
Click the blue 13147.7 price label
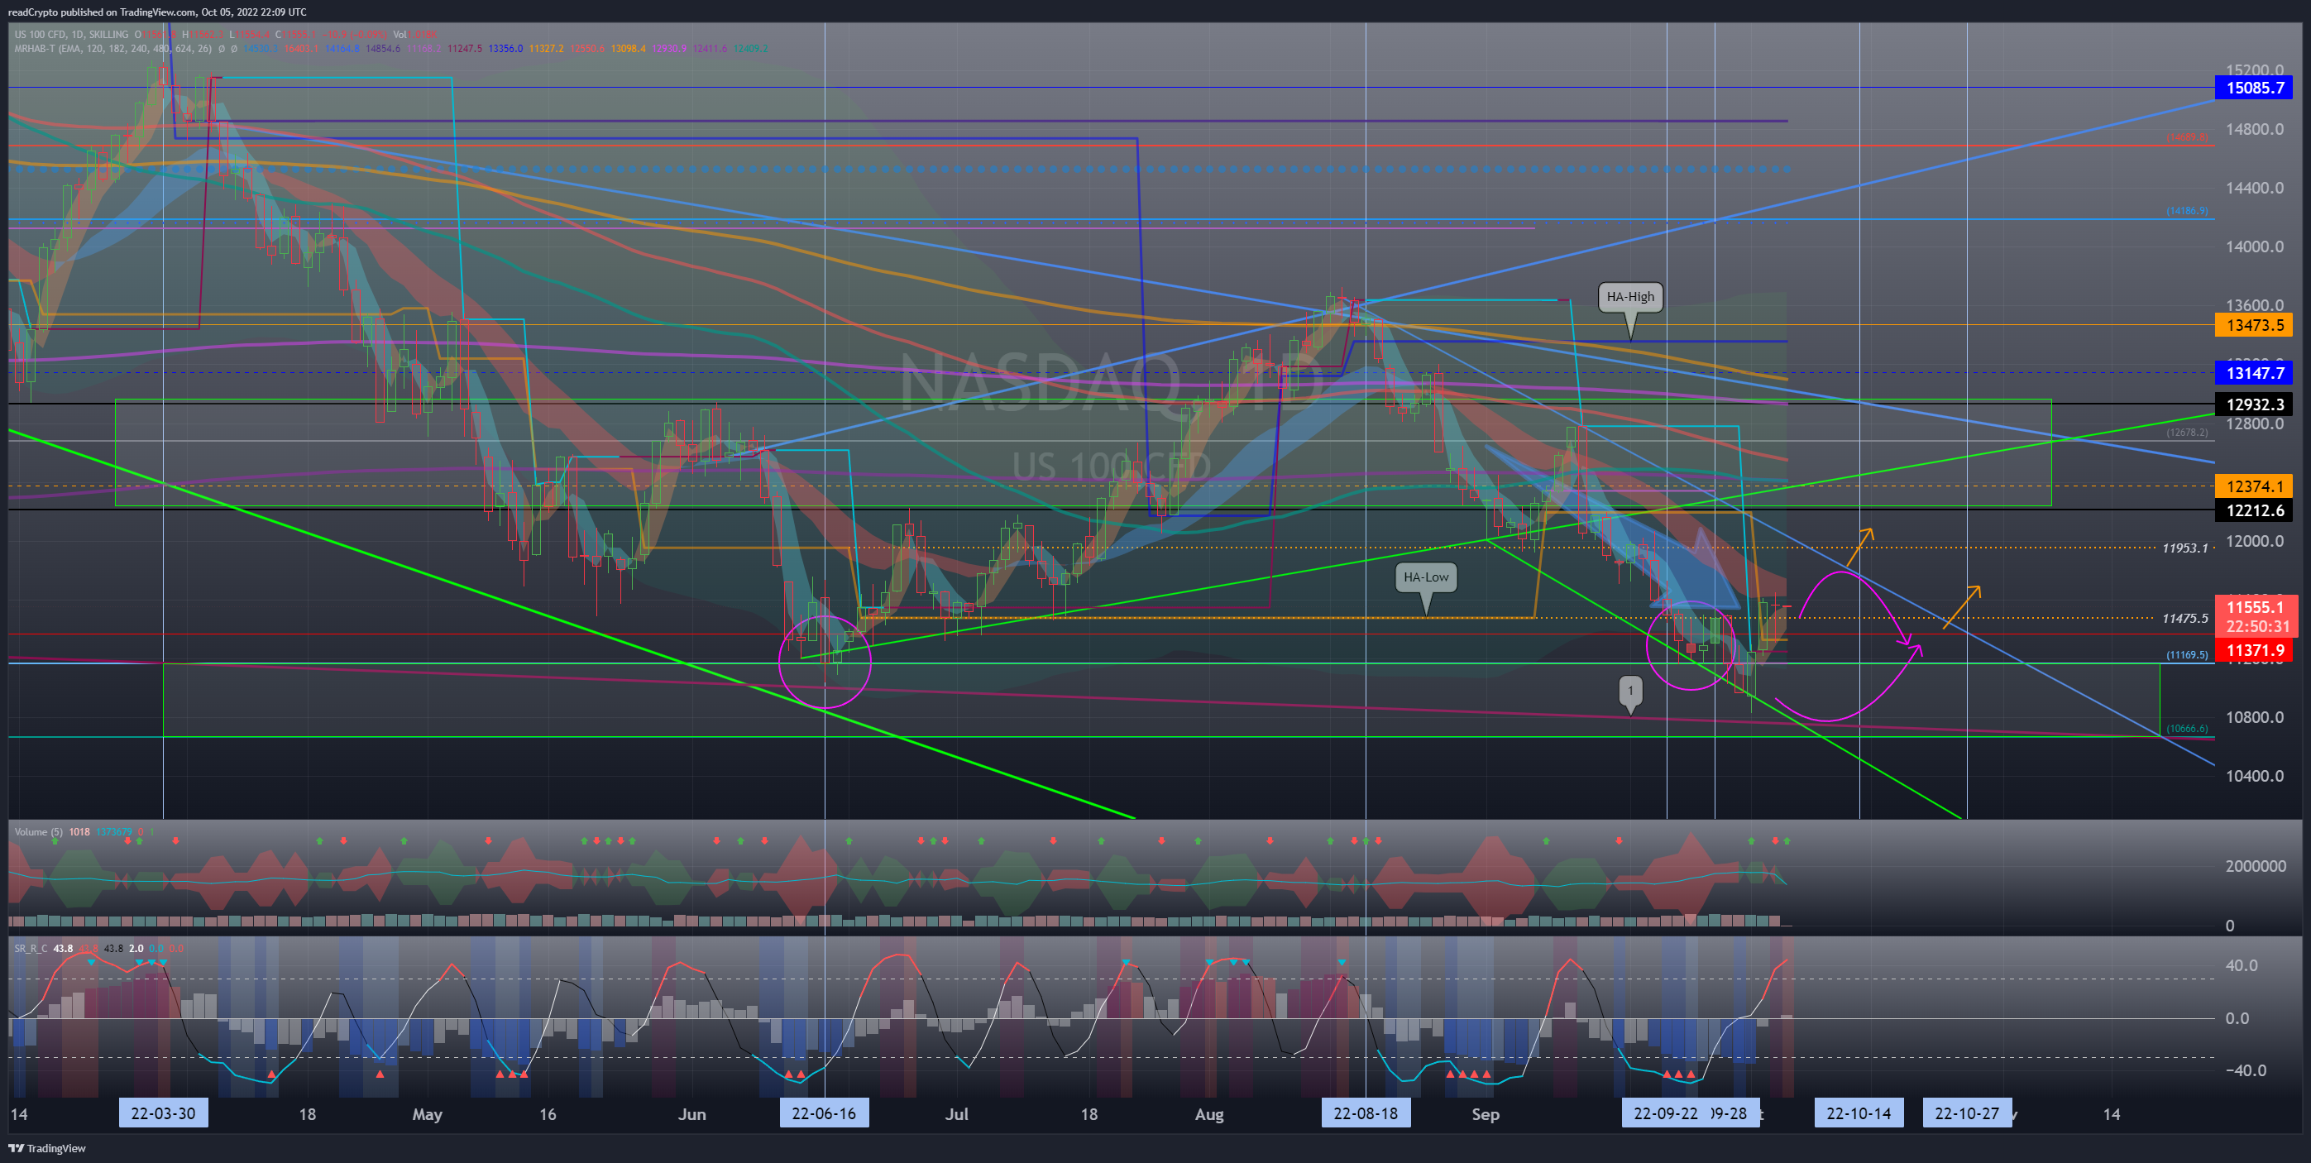2254,373
